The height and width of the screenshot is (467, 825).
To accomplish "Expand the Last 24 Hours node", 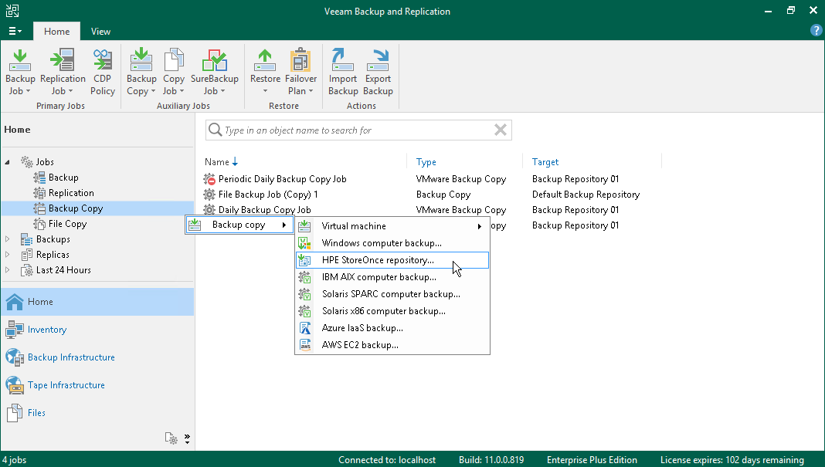I will tap(8, 270).
